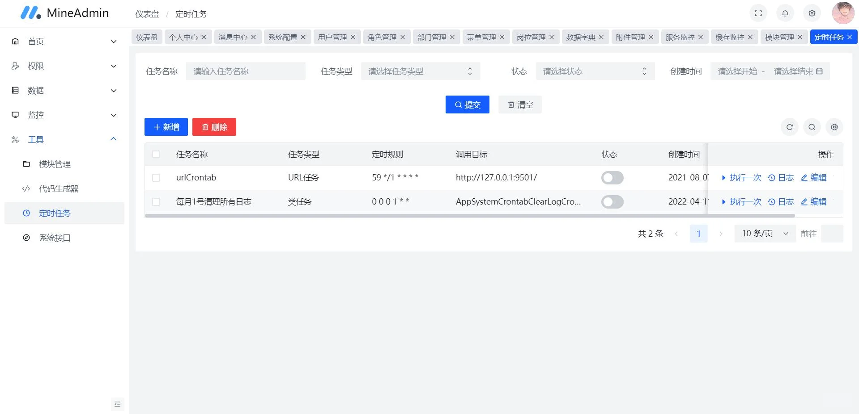Open column settings gear above the table

834,127
